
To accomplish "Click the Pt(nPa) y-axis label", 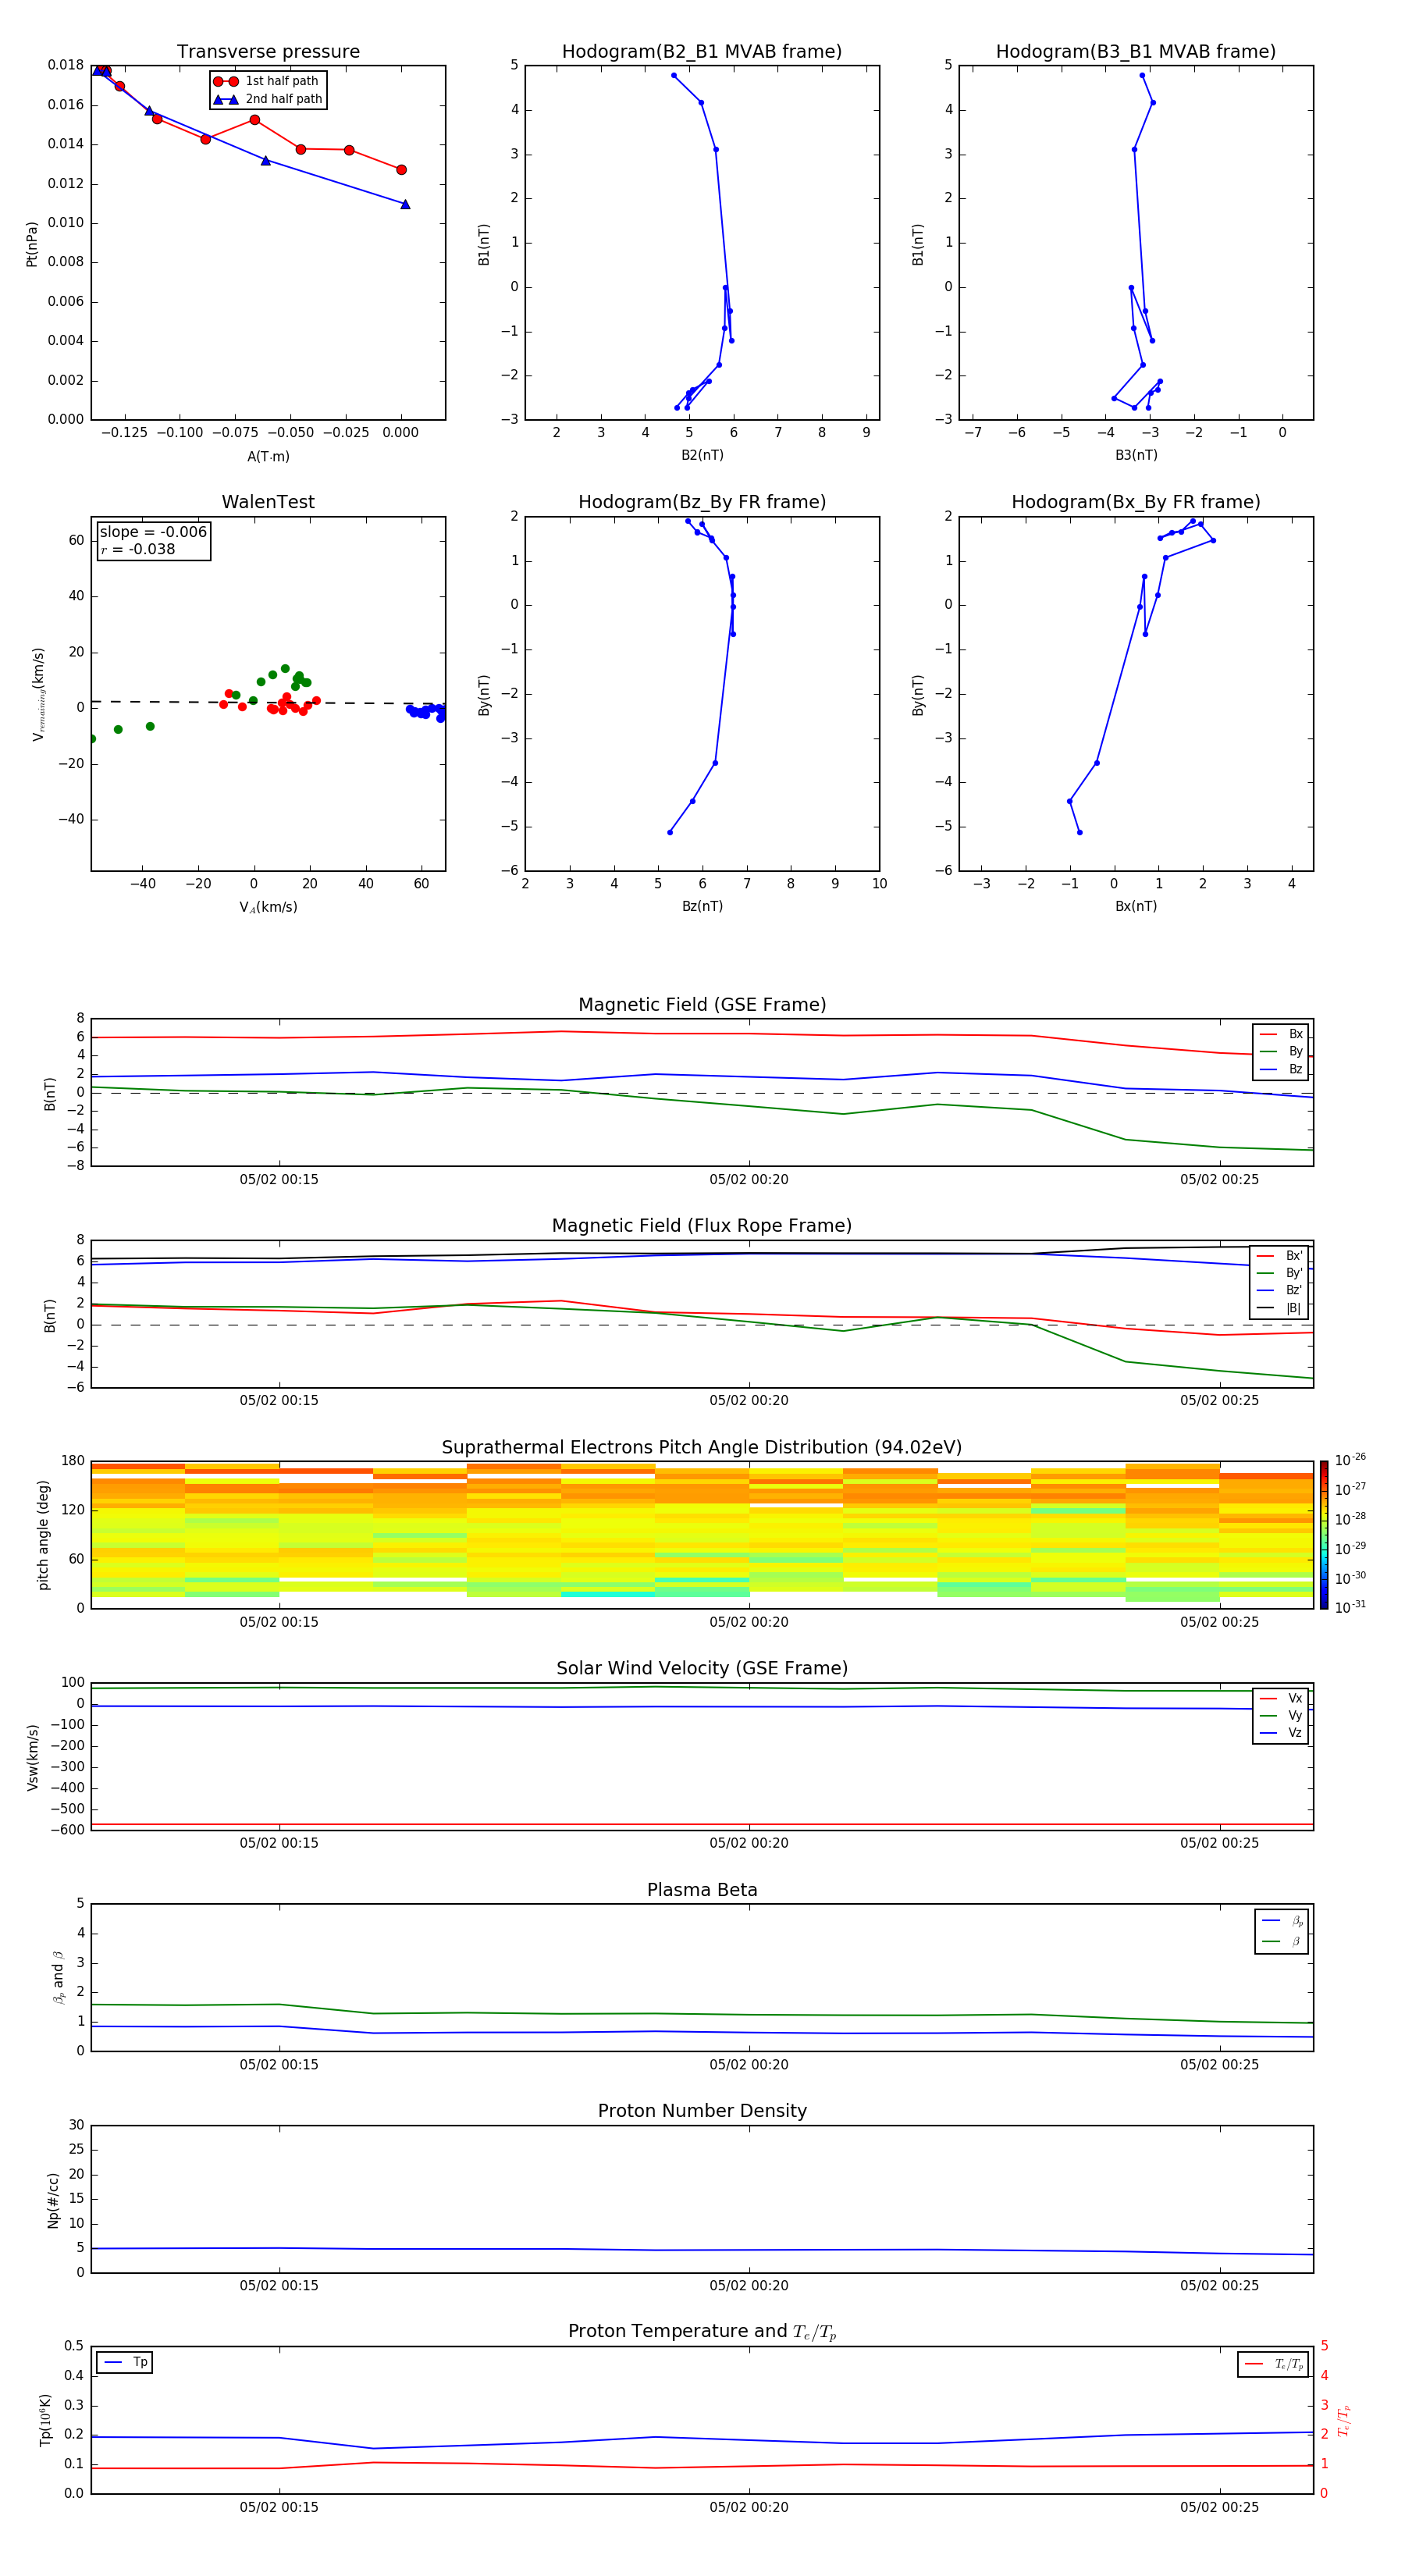I will (31, 243).
